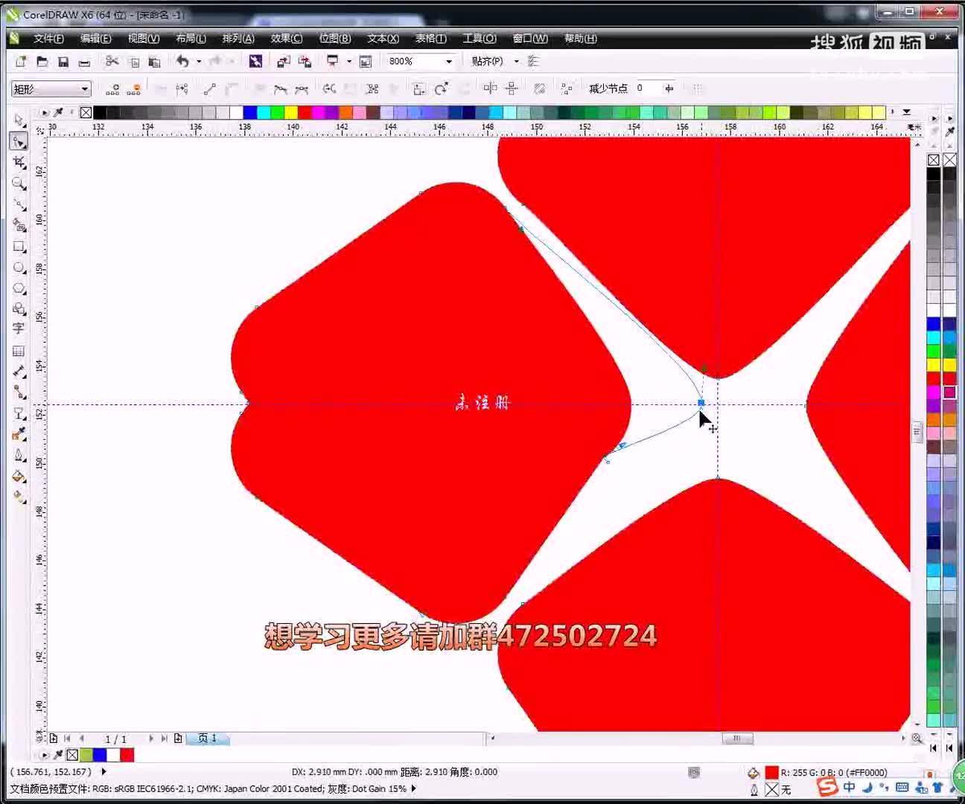The height and width of the screenshot is (804, 965).
Task: Switch to the 页 1 page tab
Action: click(208, 738)
